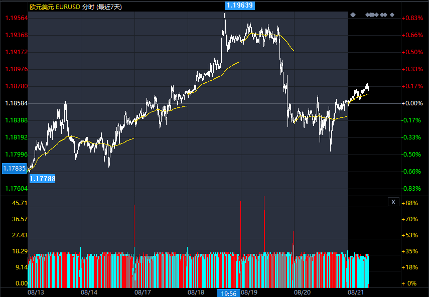The width and height of the screenshot is (429, 297).
Task: Click the 1.18780 price axis label
Action: click(x=17, y=86)
